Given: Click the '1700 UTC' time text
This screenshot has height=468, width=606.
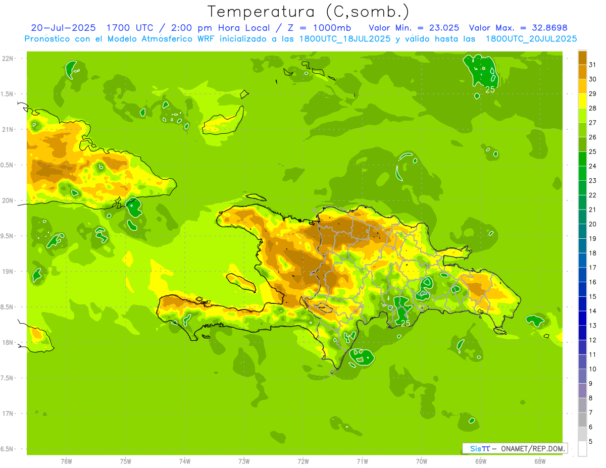Looking at the screenshot, I should tap(131, 28).
